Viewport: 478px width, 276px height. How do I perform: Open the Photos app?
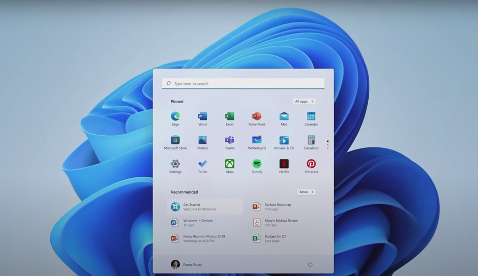(202, 140)
